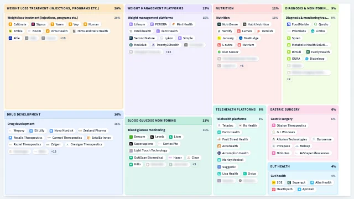Open the Hims and Hers Health chip
This screenshot has height=199, width=354.
[90, 31]
